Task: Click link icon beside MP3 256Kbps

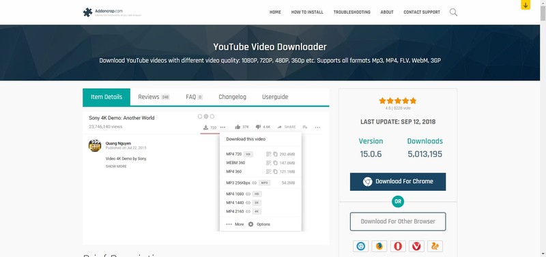Action: (x=254, y=183)
